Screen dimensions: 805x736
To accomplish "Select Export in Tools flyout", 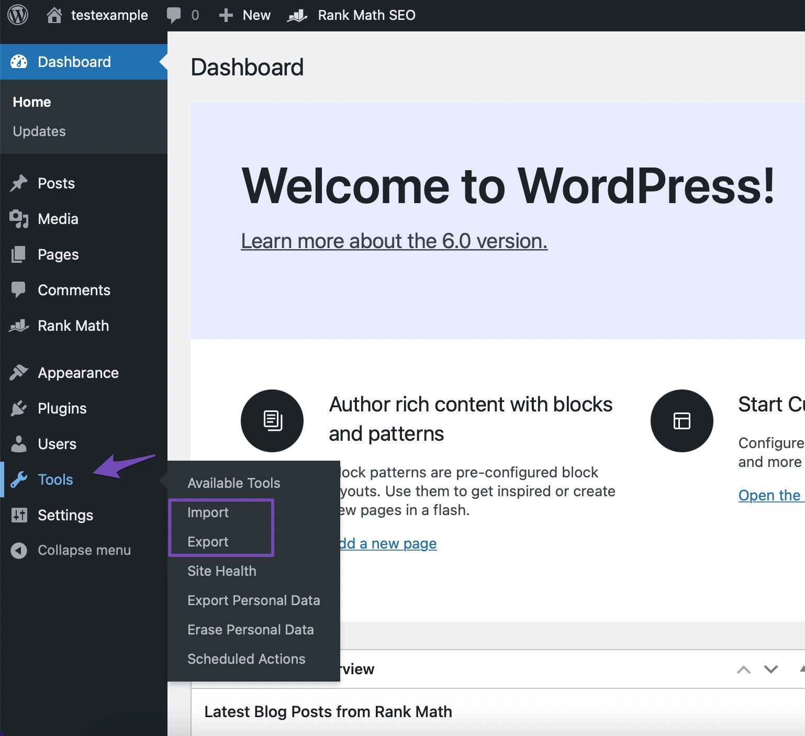I will [208, 542].
